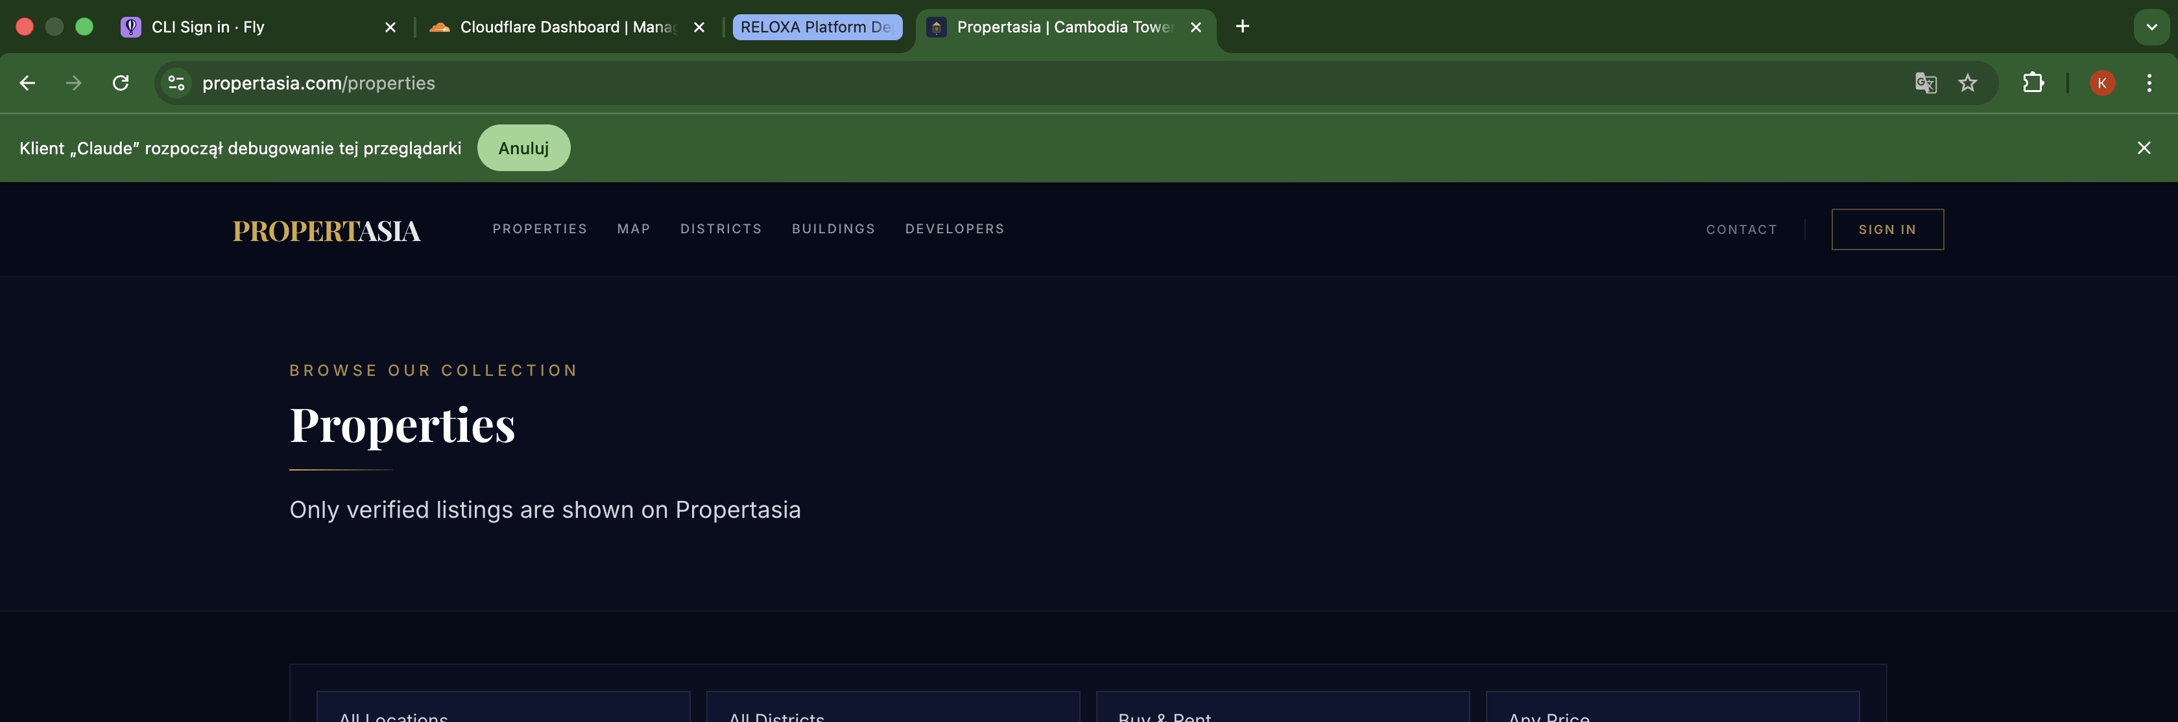
Task: Open Chrome three-dot menu
Action: coord(2148,83)
